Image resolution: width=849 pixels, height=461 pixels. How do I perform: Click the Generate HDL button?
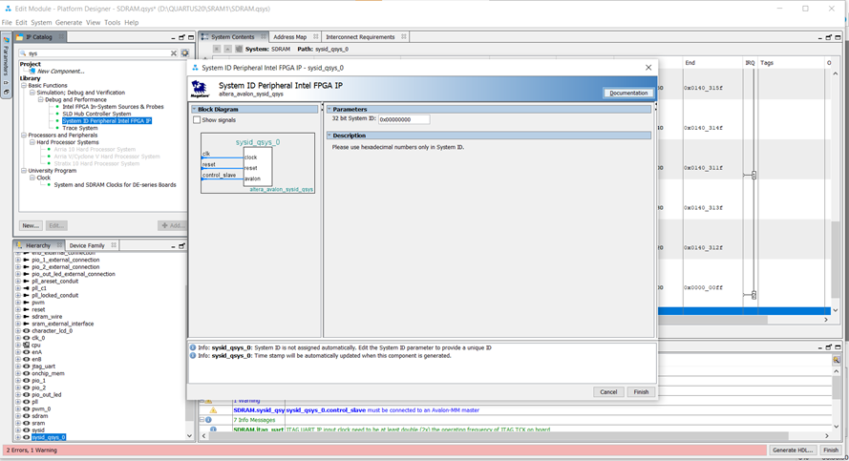pos(793,450)
